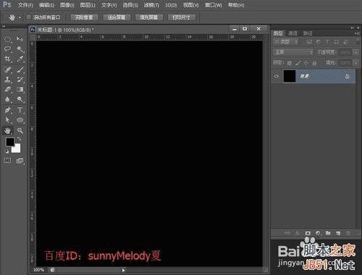Select the Elliptical Marquee tool
This screenshot has height=275, width=362.
click(x=8, y=39)
